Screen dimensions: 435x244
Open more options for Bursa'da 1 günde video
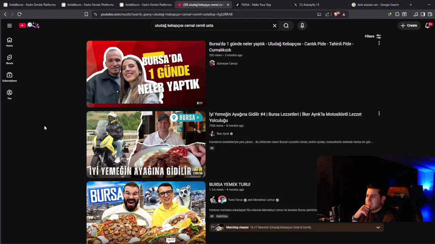tap(379, 43)
